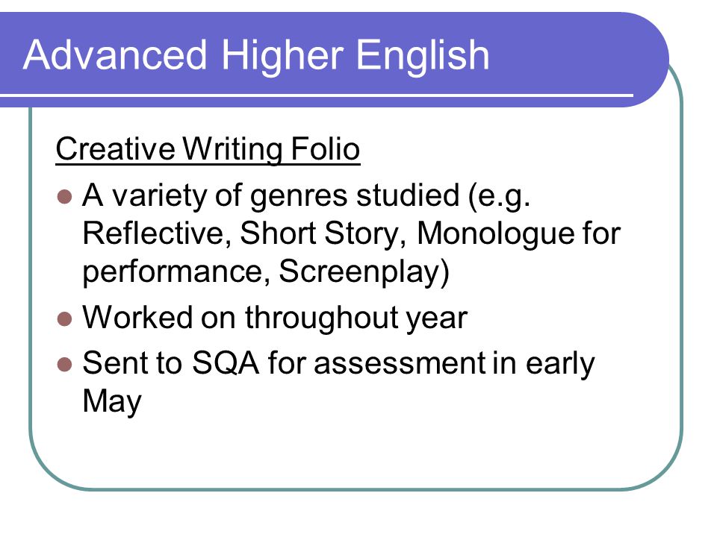Click the "Advanced Higher English" slide title
The image size is (717, 537).
coord(256,56)
